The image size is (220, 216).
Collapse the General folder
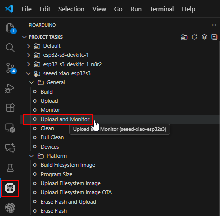coord(32,82)
